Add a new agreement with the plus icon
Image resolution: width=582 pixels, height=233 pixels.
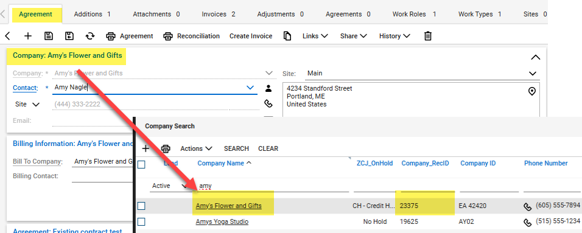pyautogui.click(x=28, y=36)
